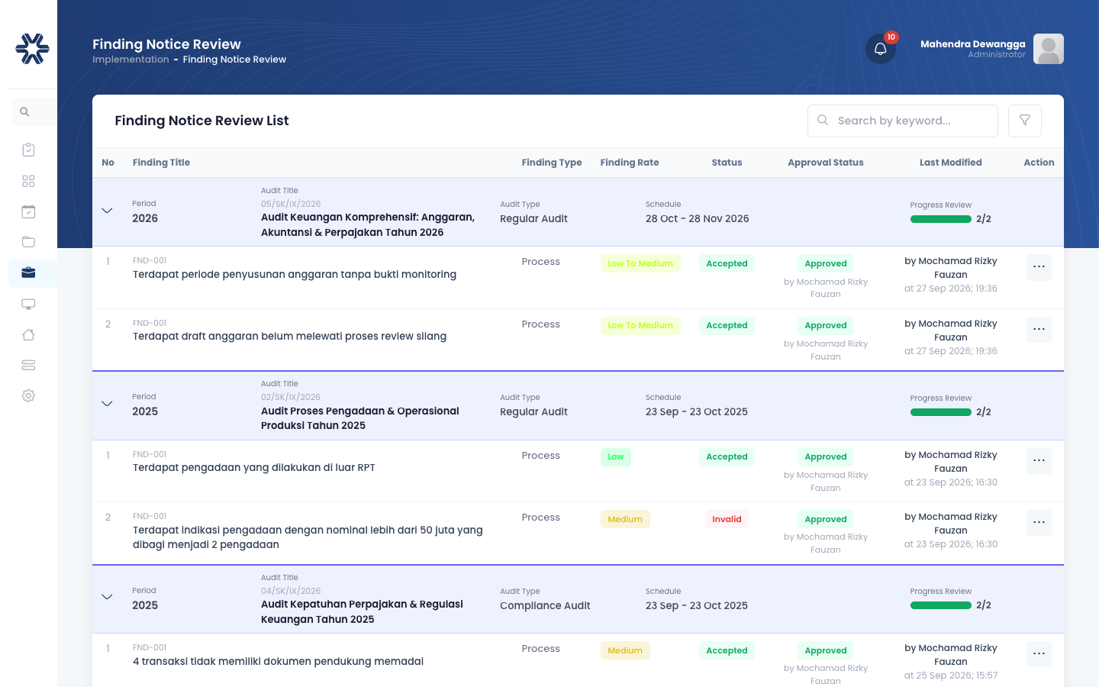
Task: Click finding about nominal lebih dari 50 juta
Action: [308, 537]
